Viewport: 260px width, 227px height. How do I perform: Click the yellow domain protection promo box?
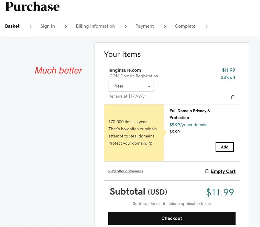(134, 133)
